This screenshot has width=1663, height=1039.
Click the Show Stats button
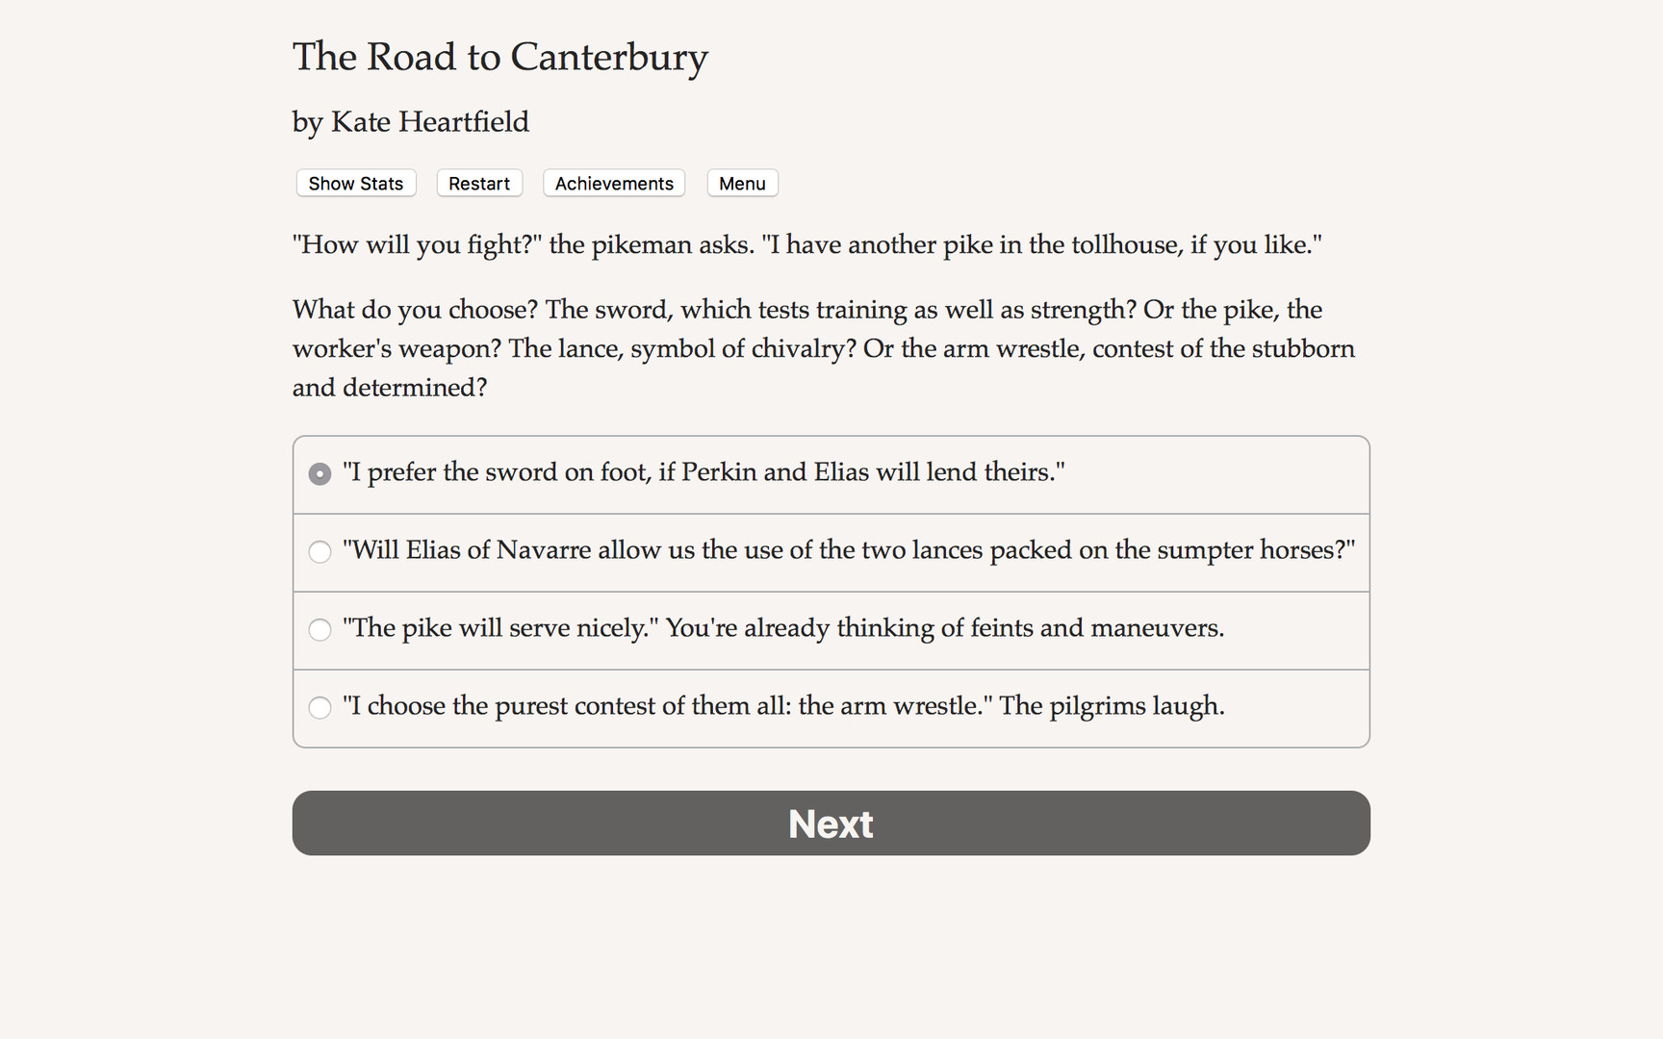click(355, 183)
